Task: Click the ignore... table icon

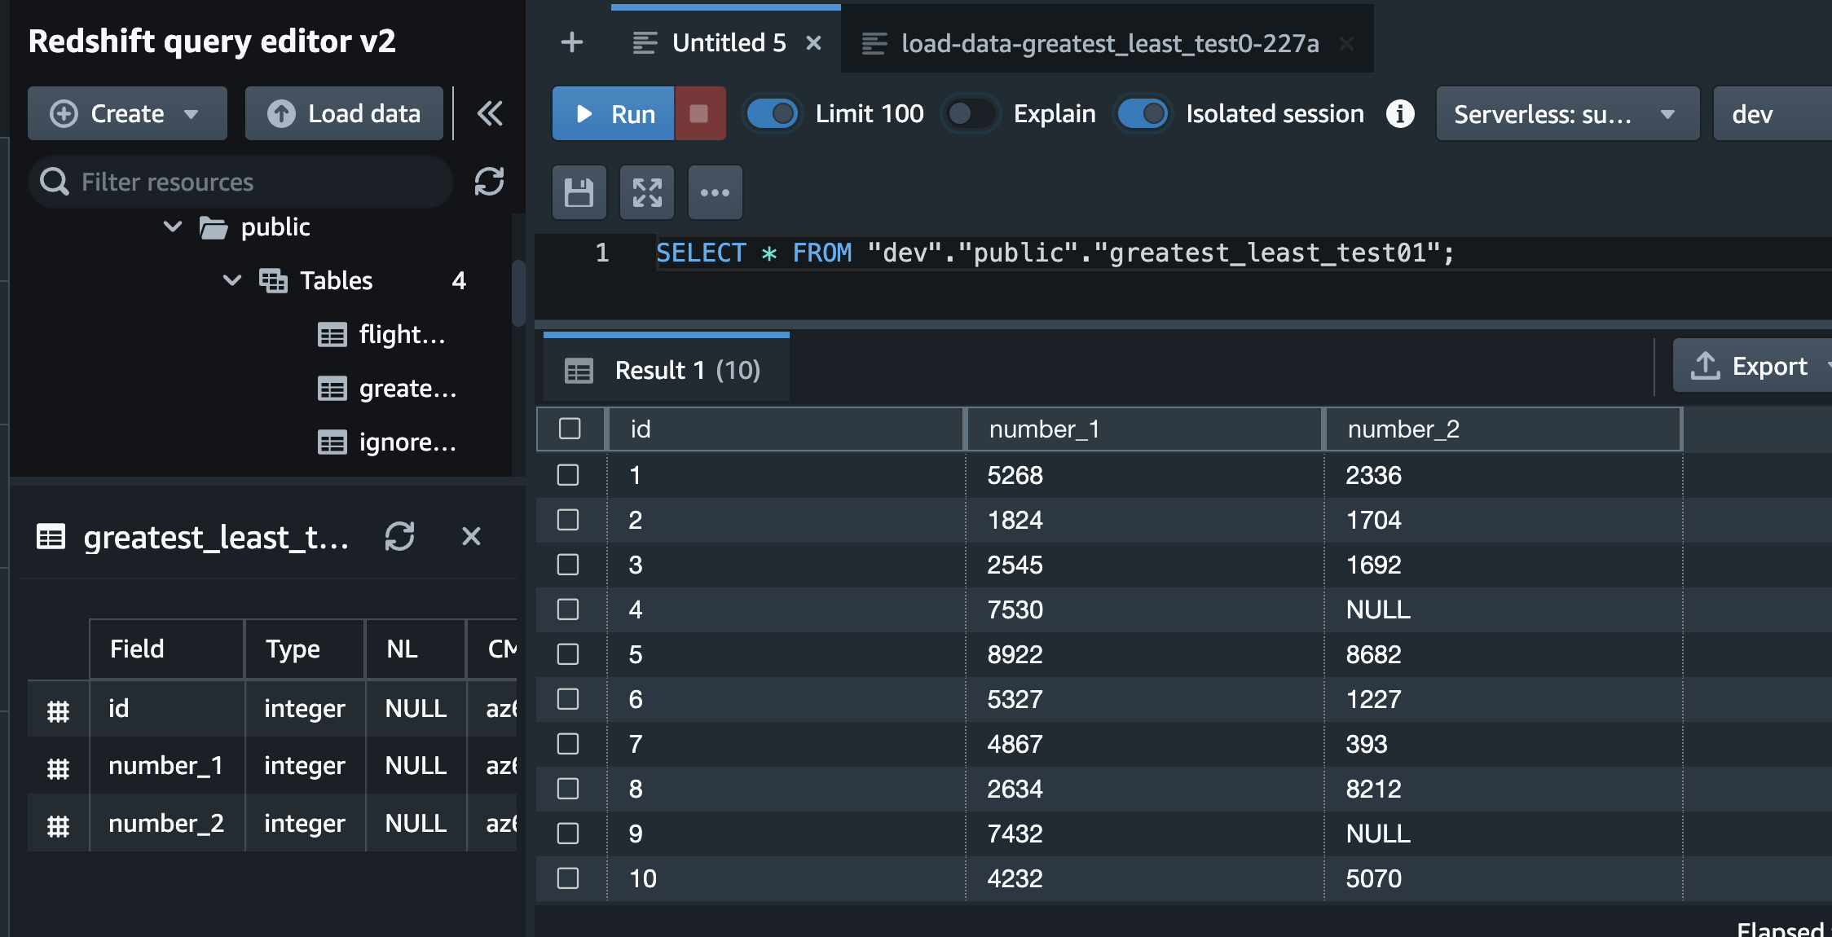Action: coord(332,442)
